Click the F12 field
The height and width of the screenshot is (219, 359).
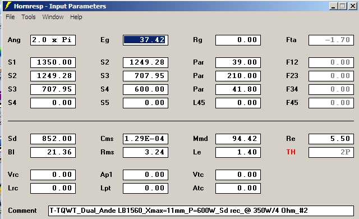[x=331, y=62]
